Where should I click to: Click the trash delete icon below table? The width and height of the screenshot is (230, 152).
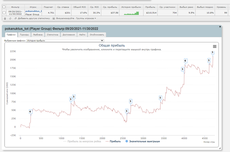pyautogui.click(x=5, y=18)
